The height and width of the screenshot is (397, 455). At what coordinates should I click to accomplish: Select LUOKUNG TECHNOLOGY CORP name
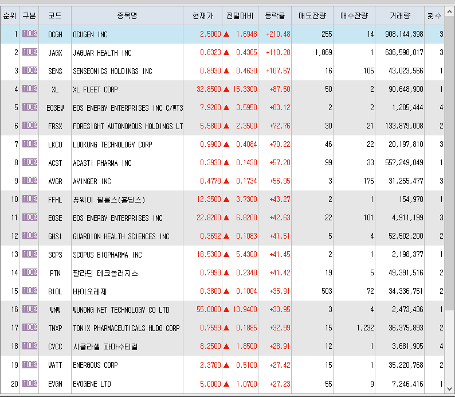click(112, 145)
